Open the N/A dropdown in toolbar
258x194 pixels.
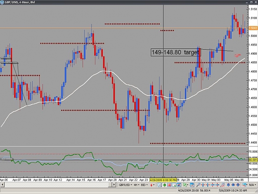point(252,185)
